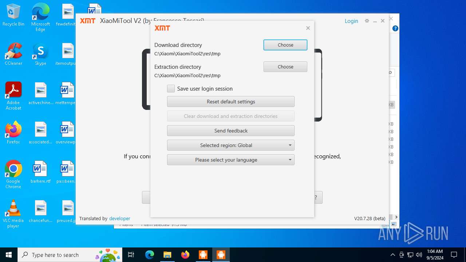Click the taskbar search box
Viewport: 466px width, 262px height.
[71, 255]
